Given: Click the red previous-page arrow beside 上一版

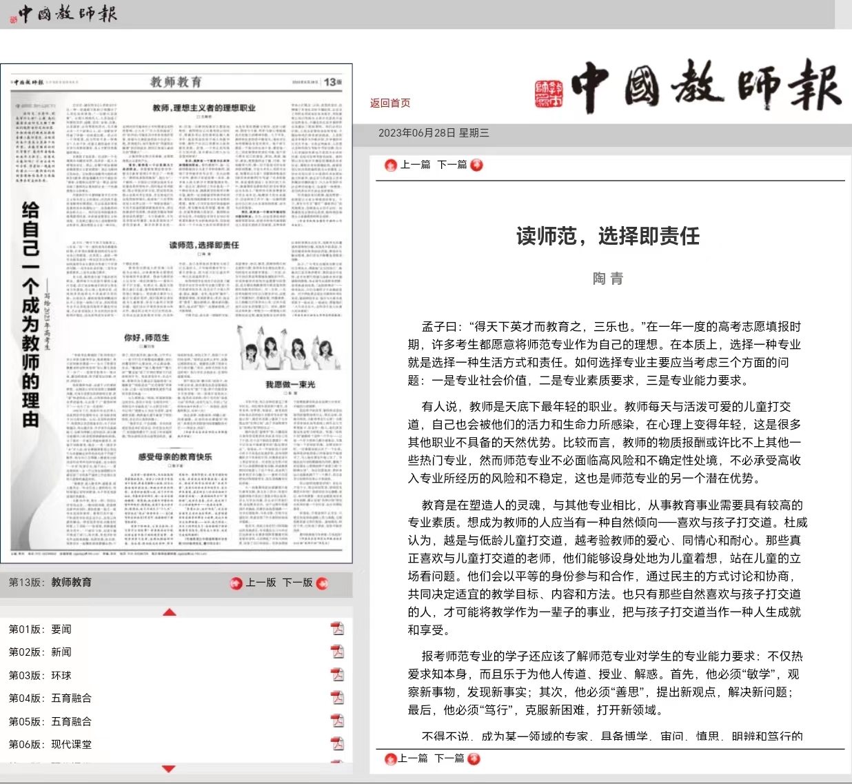Looking at the screenshot, I should point(236,583).
